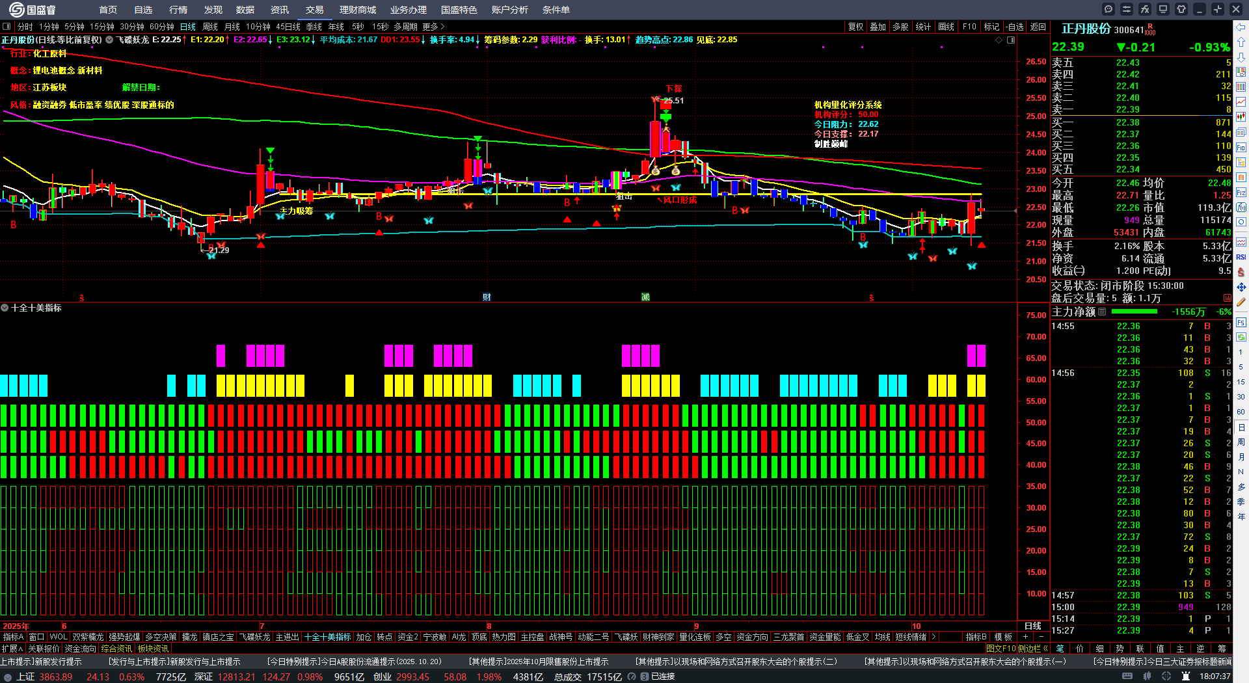Open the settings sliders icon in title bar
Screen dimensions: 1249x683
[x=1127, y=9]
